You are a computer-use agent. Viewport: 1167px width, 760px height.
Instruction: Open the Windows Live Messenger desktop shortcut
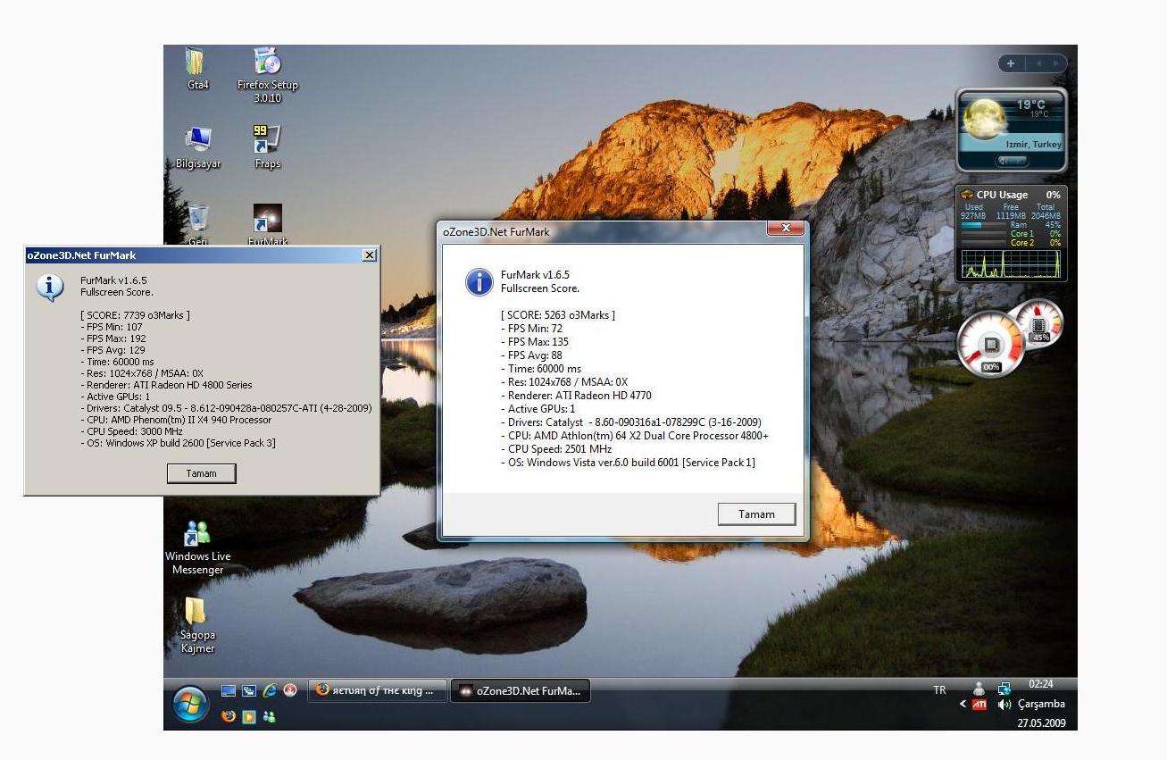(x=197, y=547)
